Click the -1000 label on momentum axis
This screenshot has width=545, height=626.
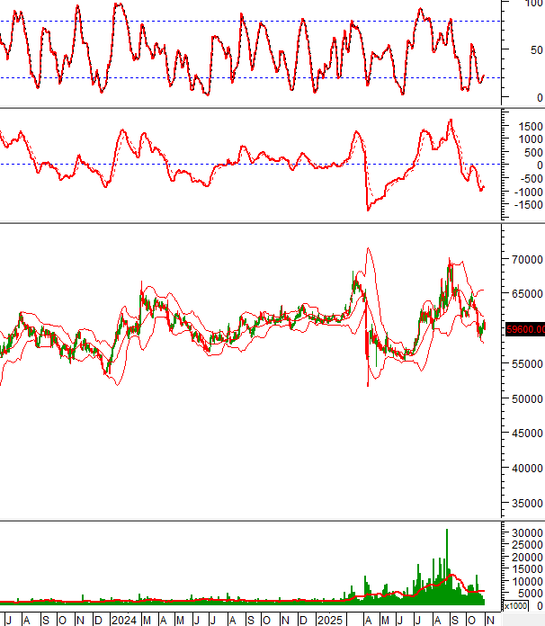[x=525, y=192]
